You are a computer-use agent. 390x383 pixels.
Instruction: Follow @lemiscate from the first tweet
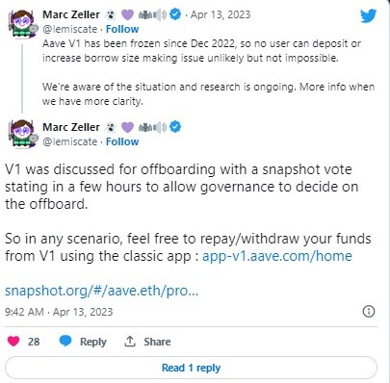[x=122, y=29]
